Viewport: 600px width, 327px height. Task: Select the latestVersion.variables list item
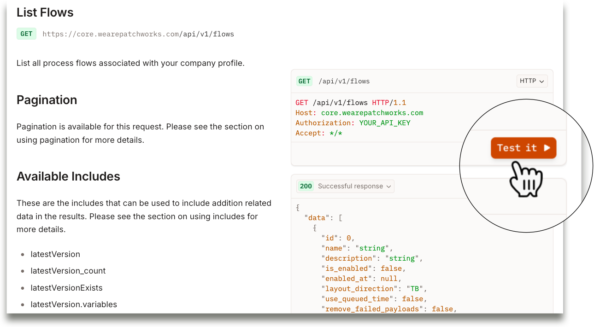coord(74,304)
